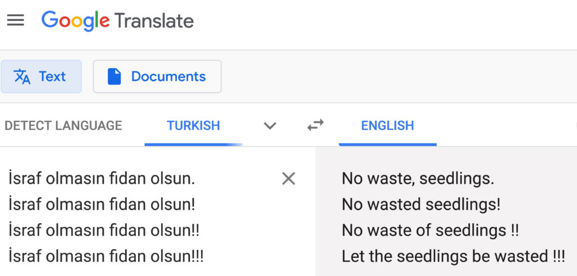Click the source line ending with two exclamations
Screen dimensions: 577x276
click(x=104, y=230)
